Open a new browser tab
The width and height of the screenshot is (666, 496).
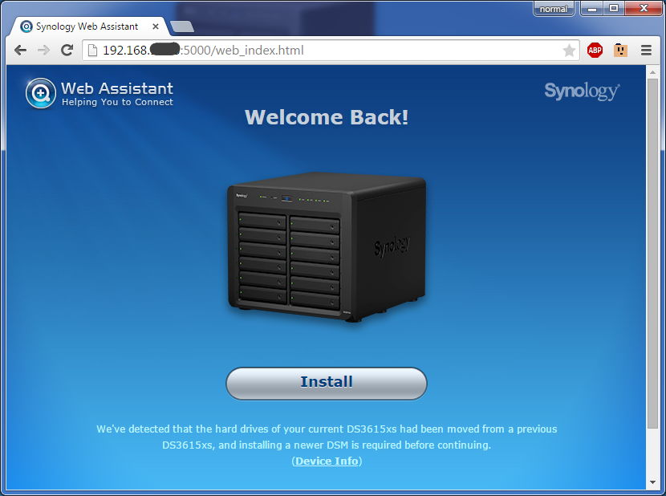[x=181, y=26]
